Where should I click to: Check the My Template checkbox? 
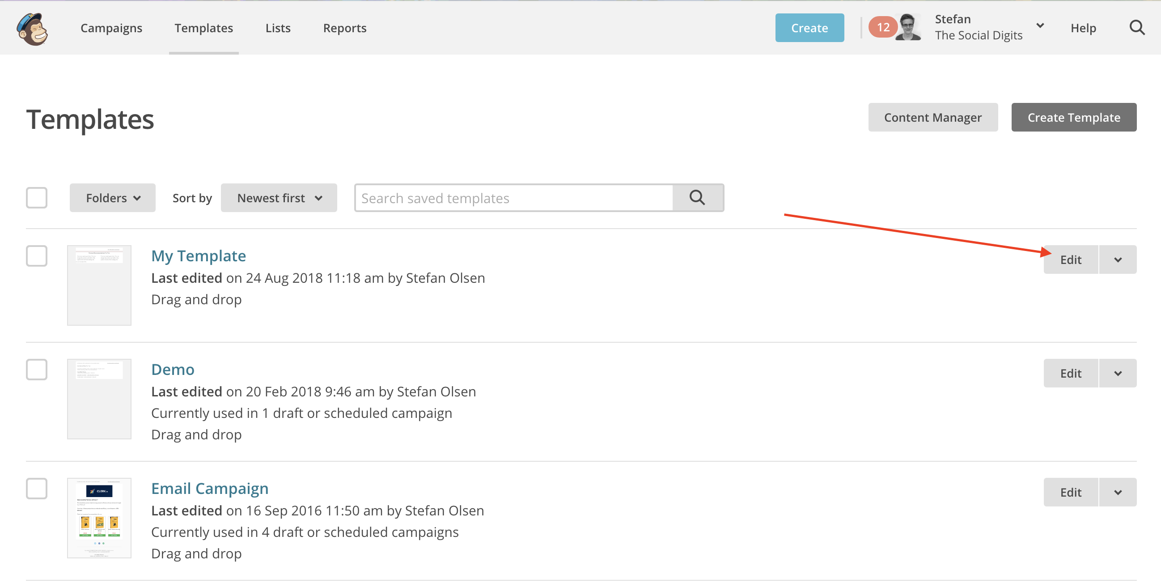(37, 256)
